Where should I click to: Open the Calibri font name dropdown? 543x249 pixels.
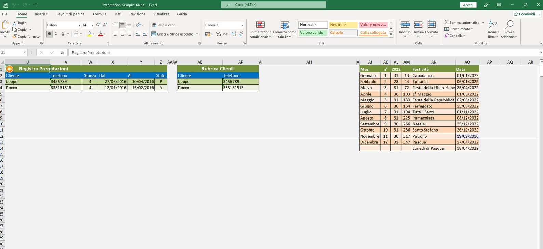click(x=79, y=25)
